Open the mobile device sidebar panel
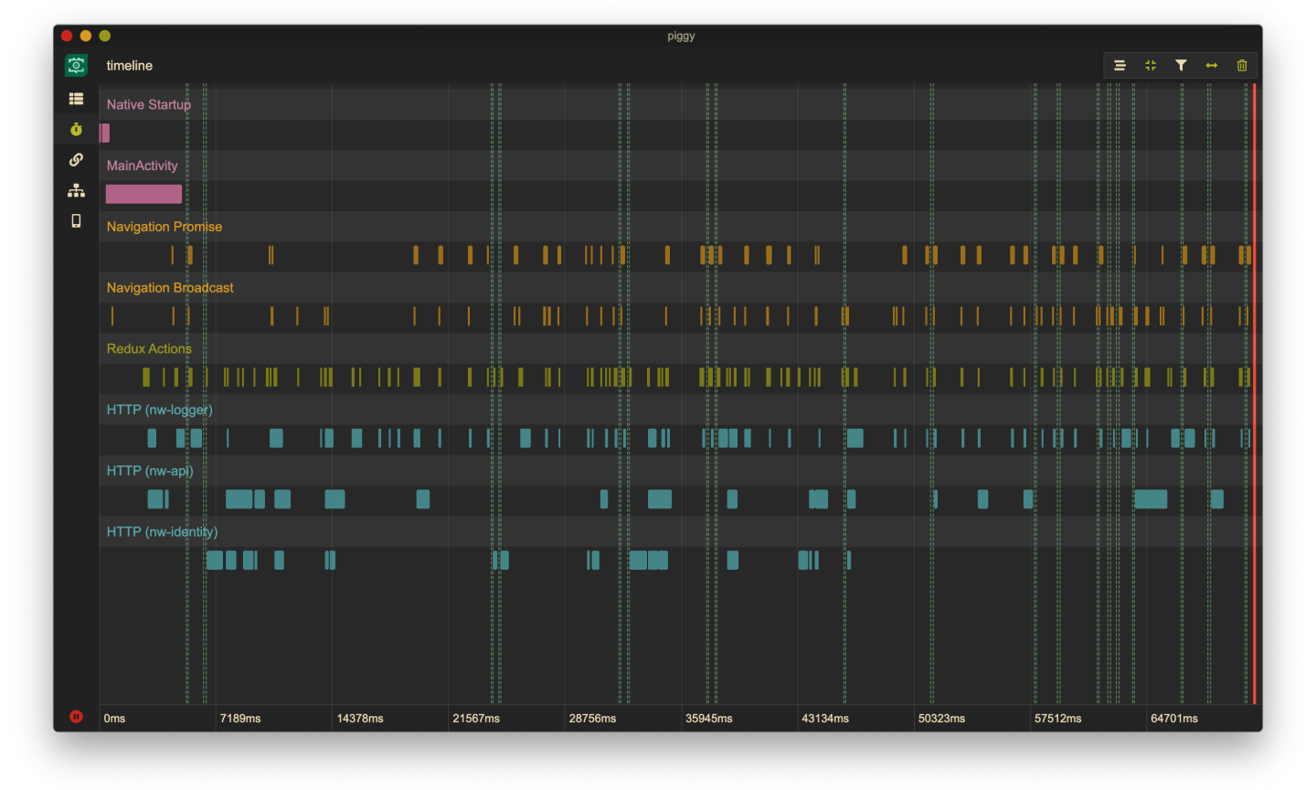This screenshot has height=790, width=1316. click(x=76, y=221)
